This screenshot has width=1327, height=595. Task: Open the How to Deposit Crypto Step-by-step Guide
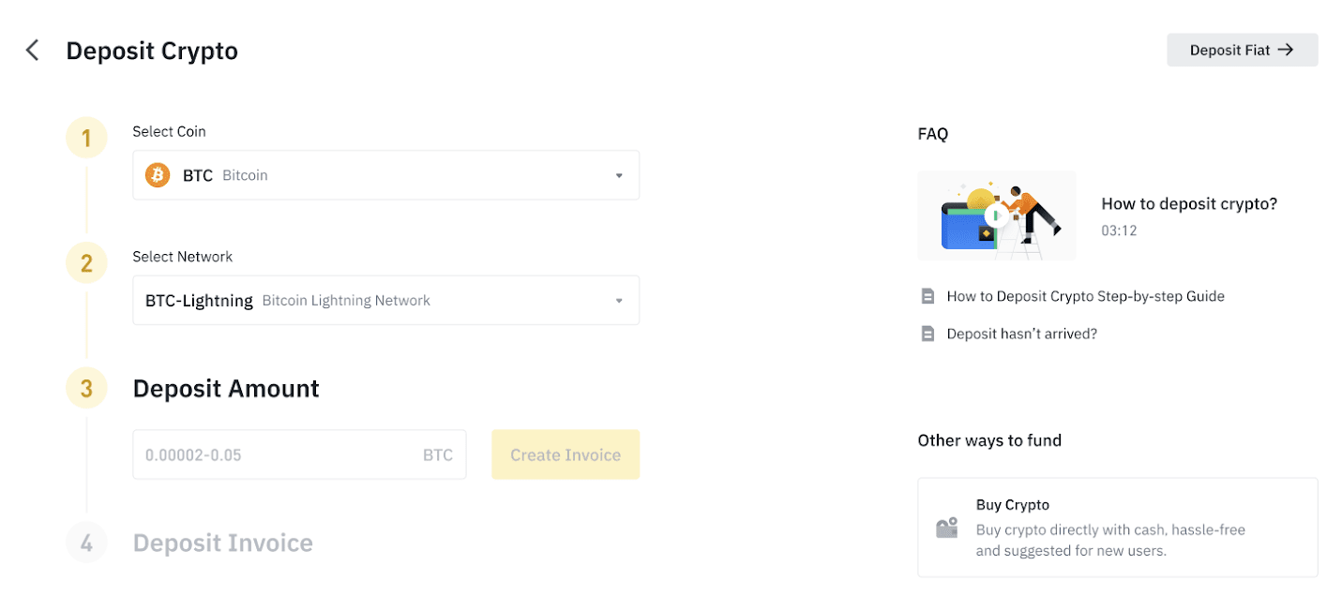(x=1086, y=295)
